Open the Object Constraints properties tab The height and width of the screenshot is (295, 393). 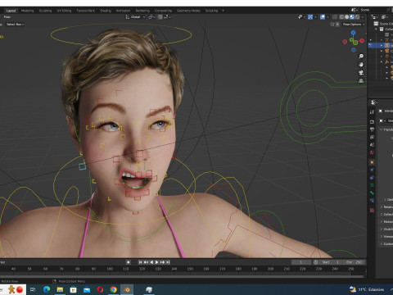click(x=372, y=178)
